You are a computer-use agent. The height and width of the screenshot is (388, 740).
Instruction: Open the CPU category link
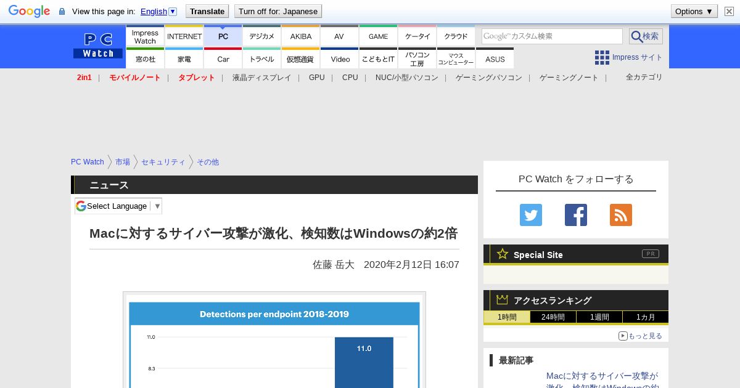coord(350,78)
